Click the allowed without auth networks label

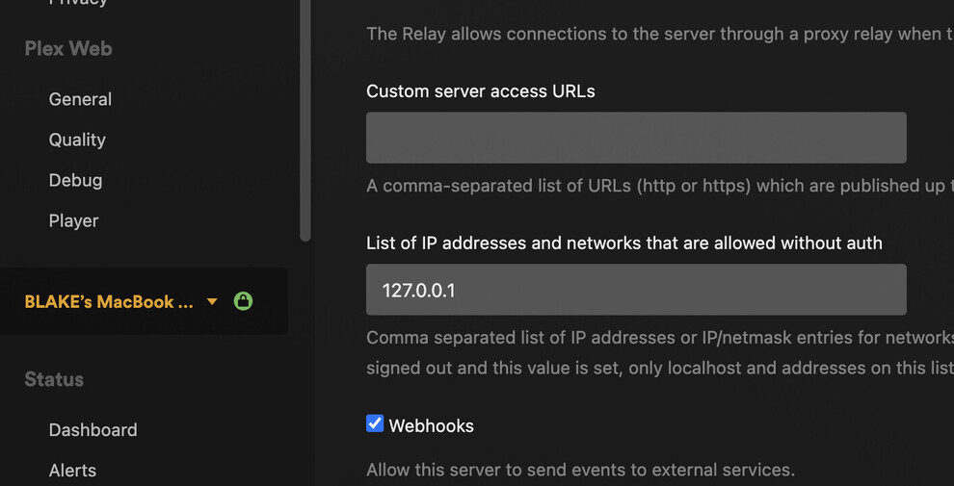[x=623, y=243]
